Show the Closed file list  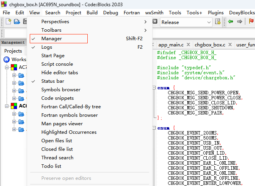90,149
